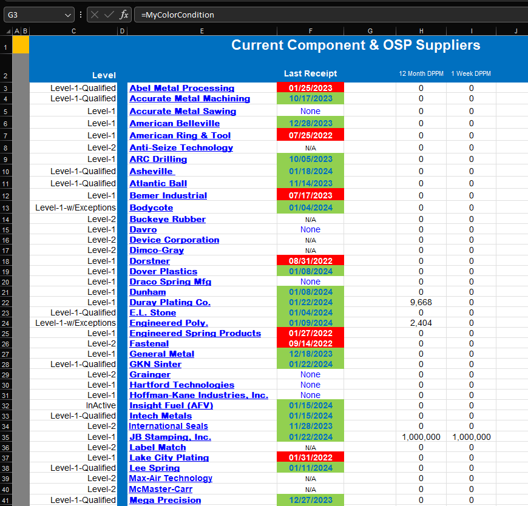Select red date cell 01/31/2022
This screenshot has height=506, width=528.
pyautogui.click(x=311, y=457)
